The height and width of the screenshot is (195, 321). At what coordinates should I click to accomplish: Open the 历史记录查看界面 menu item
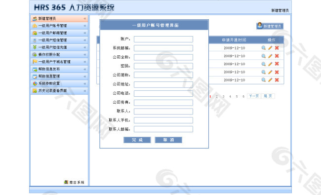point(59,91)
